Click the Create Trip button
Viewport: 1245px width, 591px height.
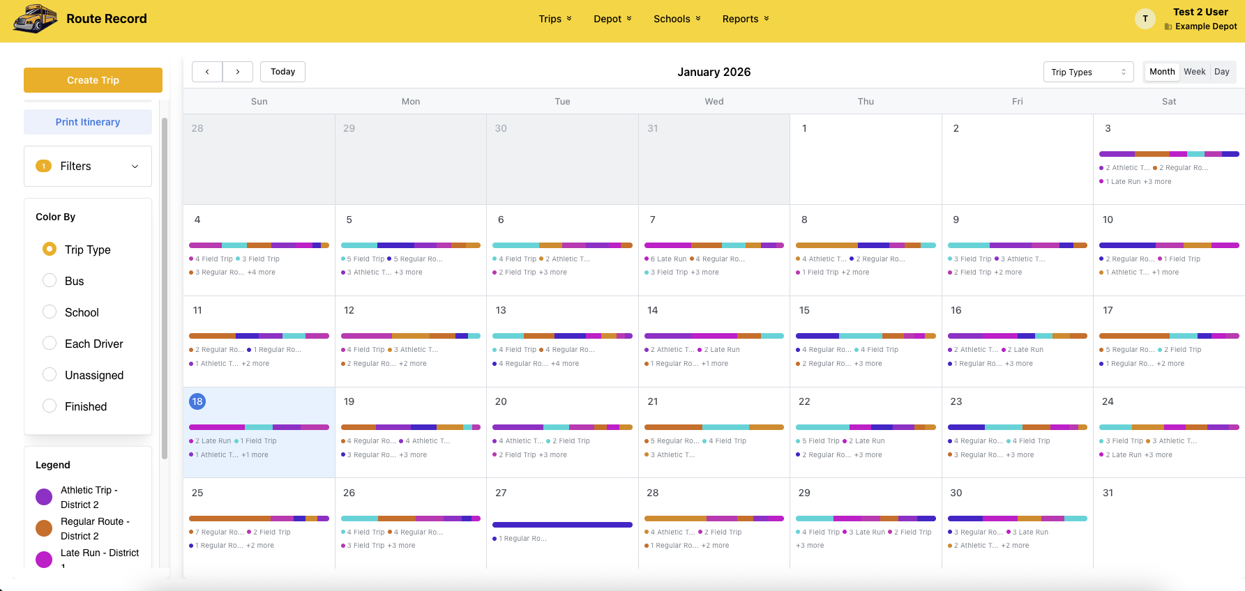pos(93,80)
